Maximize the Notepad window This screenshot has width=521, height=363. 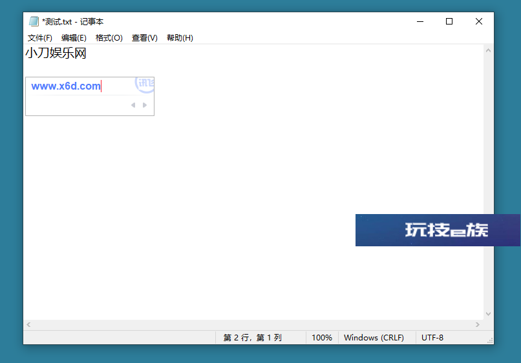point(449,21)
